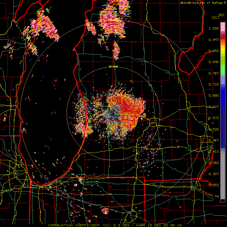Click the 50 NMI range ring label
The height and width of the screenshot is (227, 227).
tap(113, 67)
